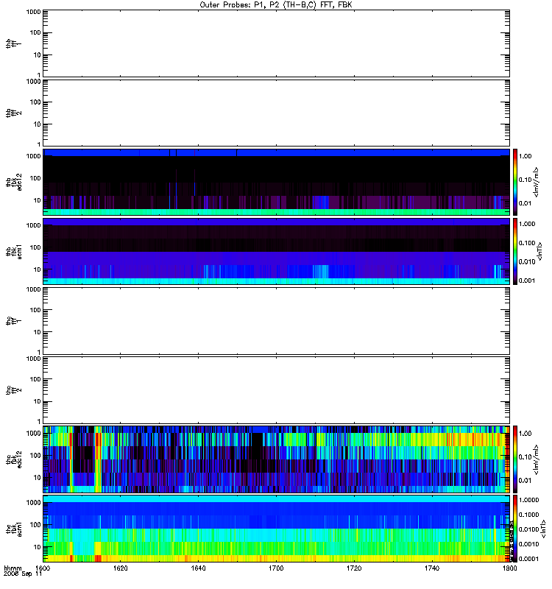Click the '2008 Sep 11' date label
Viewport: 552px width, 589px height.
(x=23, y=574)
